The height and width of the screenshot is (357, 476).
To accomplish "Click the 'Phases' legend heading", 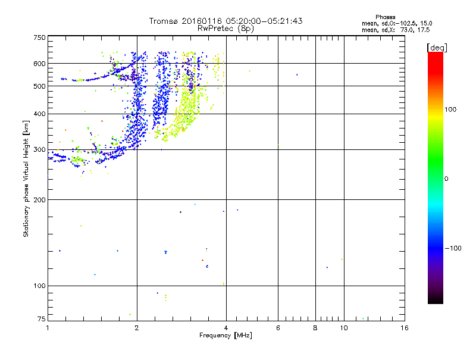I will (x=385, y=17).
